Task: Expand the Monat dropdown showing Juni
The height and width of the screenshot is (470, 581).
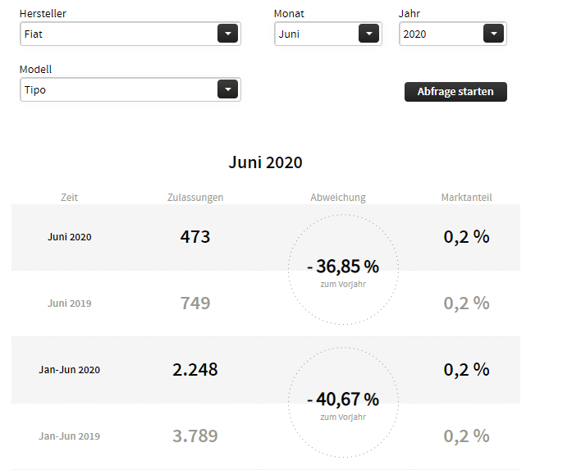Action: (x=317, y=34)
